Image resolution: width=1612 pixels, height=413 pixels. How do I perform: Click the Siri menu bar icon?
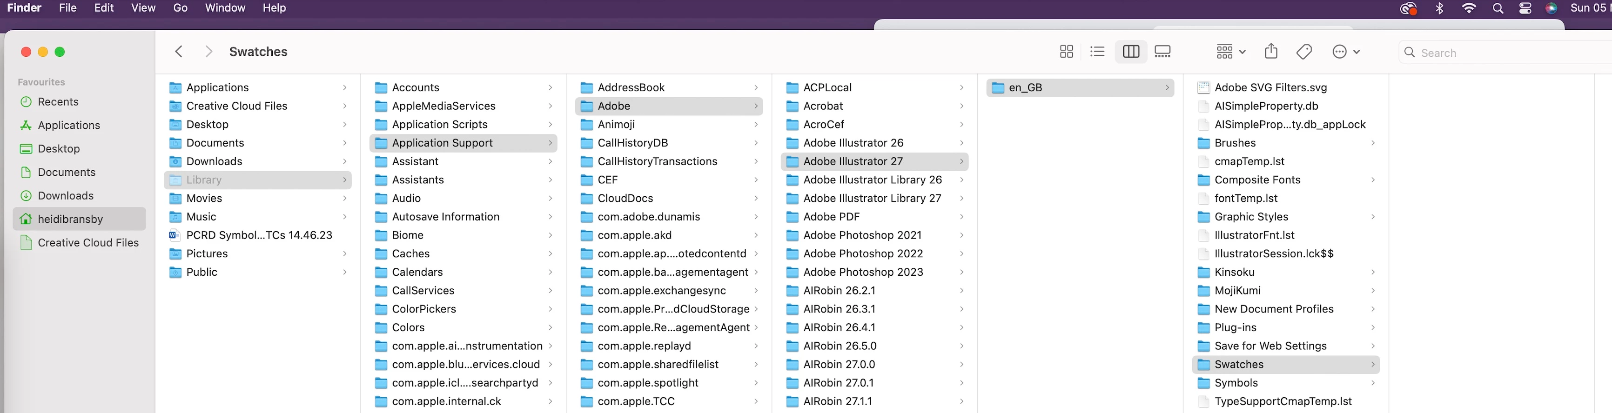coord(1552,8)
